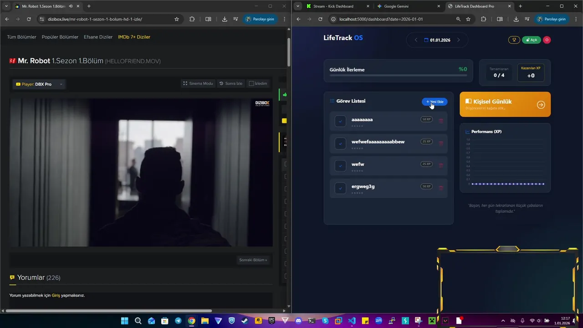Screen dimensions: 583x328
Task: Check off the aaaaaaaa task
Action: [x=340, y=121]
